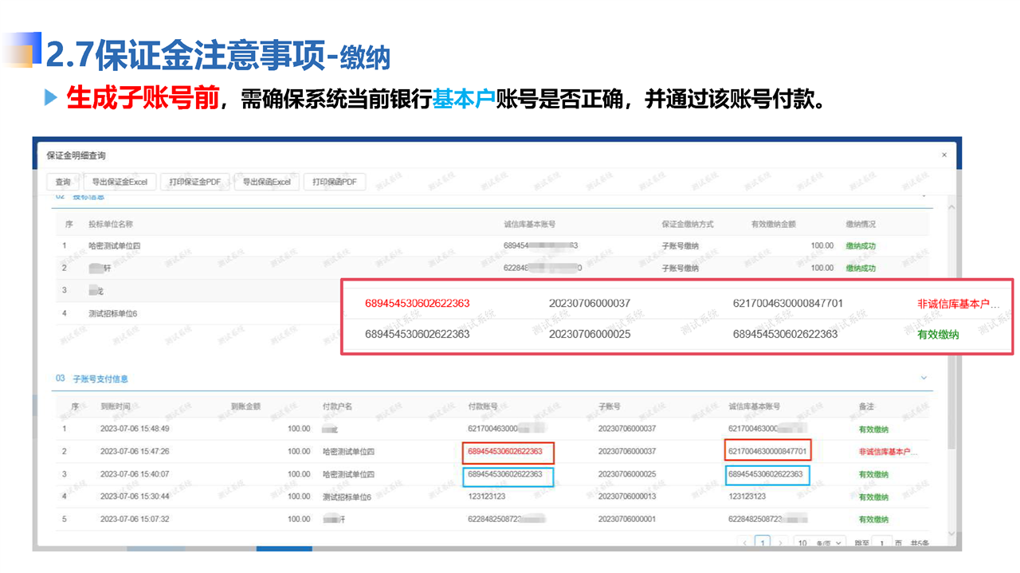Go to the previous page arrow

745,544
